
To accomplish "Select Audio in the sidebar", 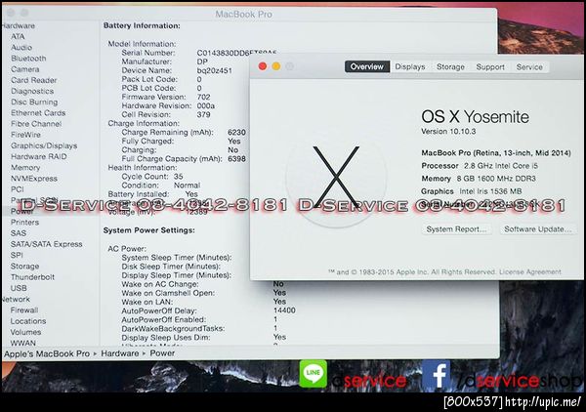I will (x=21, y=48).
